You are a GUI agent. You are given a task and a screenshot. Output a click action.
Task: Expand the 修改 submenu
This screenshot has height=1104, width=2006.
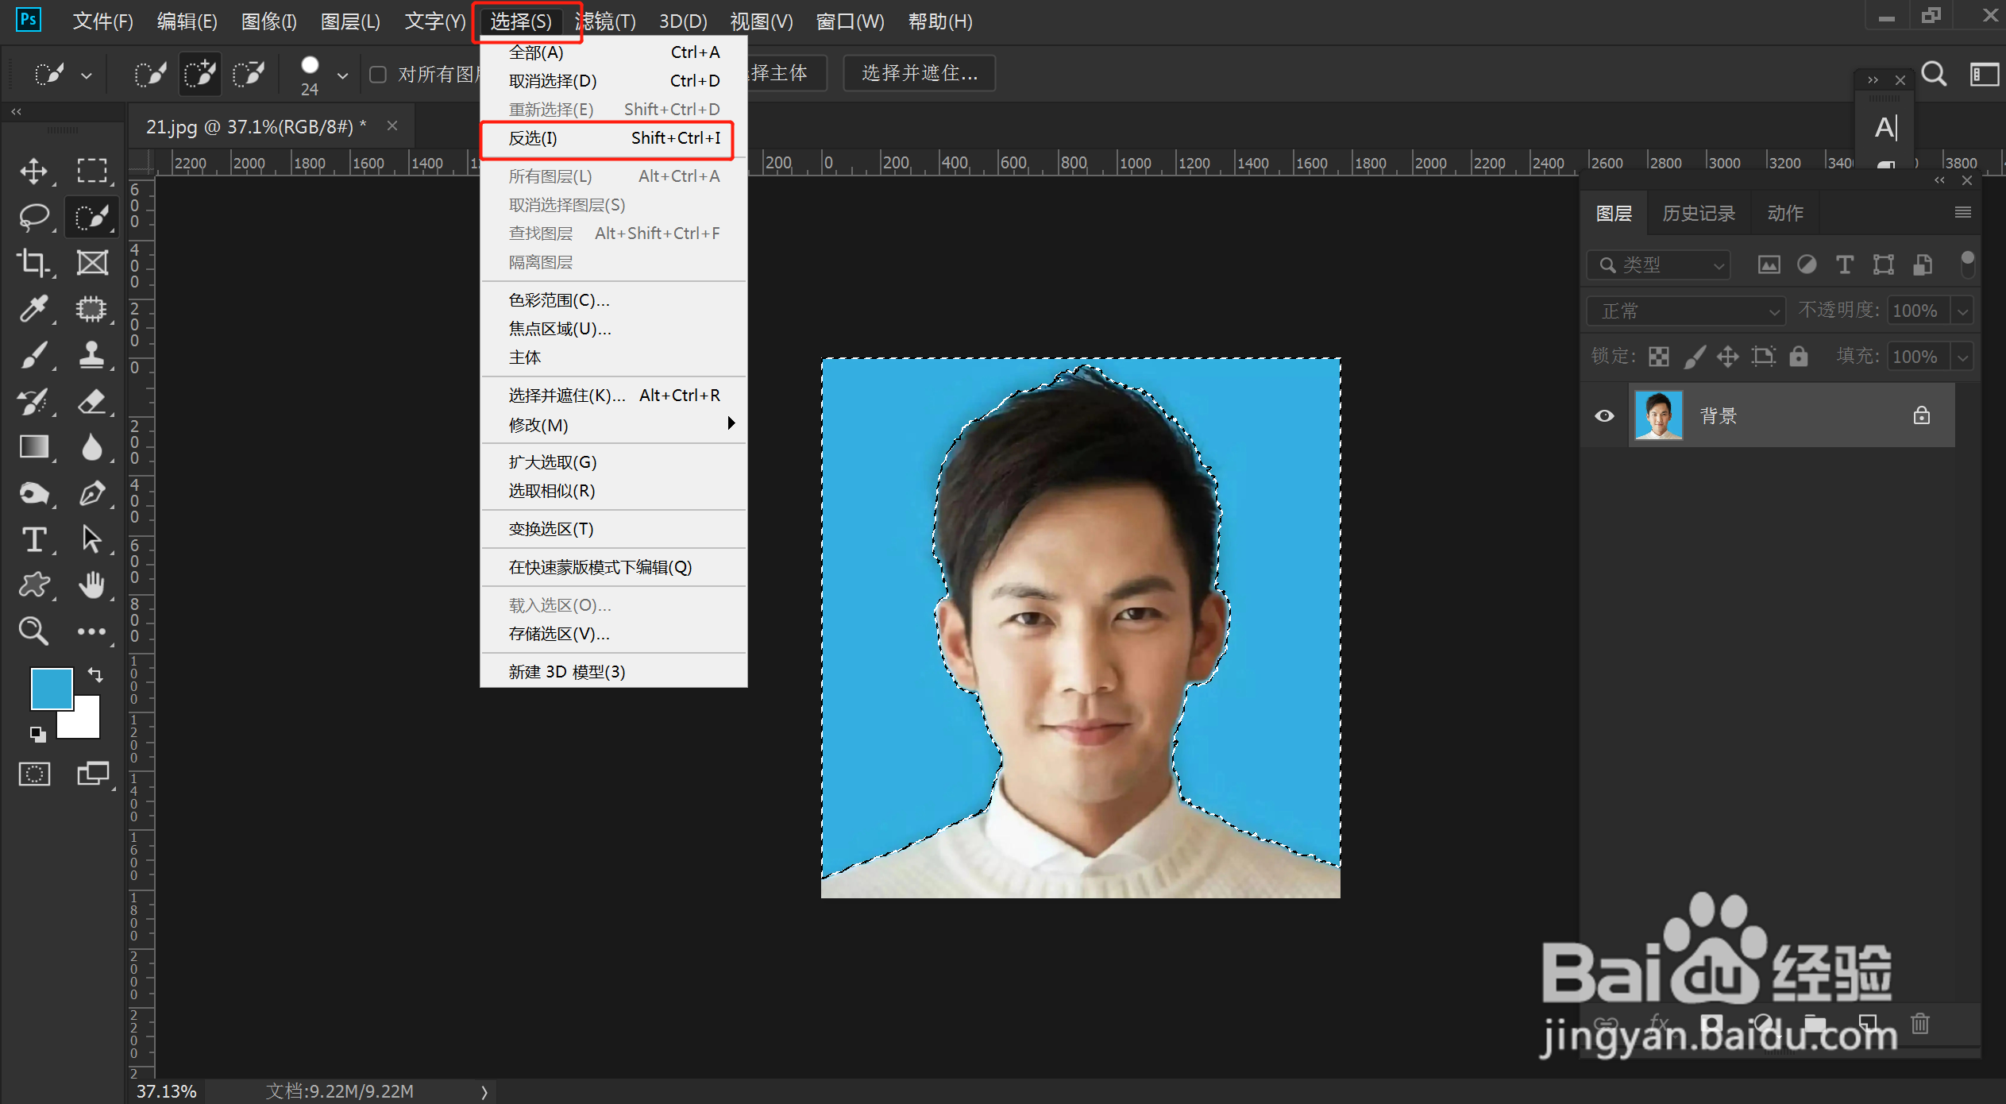[538, 425]
